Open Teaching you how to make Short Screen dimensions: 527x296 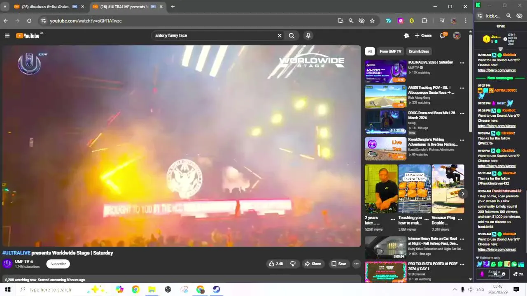(415, 189)
